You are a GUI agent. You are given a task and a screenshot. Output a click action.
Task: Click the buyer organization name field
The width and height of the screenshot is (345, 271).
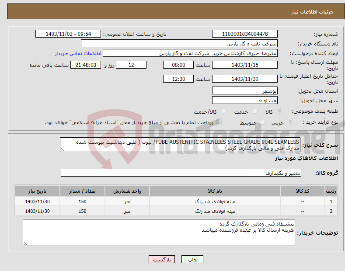click(179, 44)
